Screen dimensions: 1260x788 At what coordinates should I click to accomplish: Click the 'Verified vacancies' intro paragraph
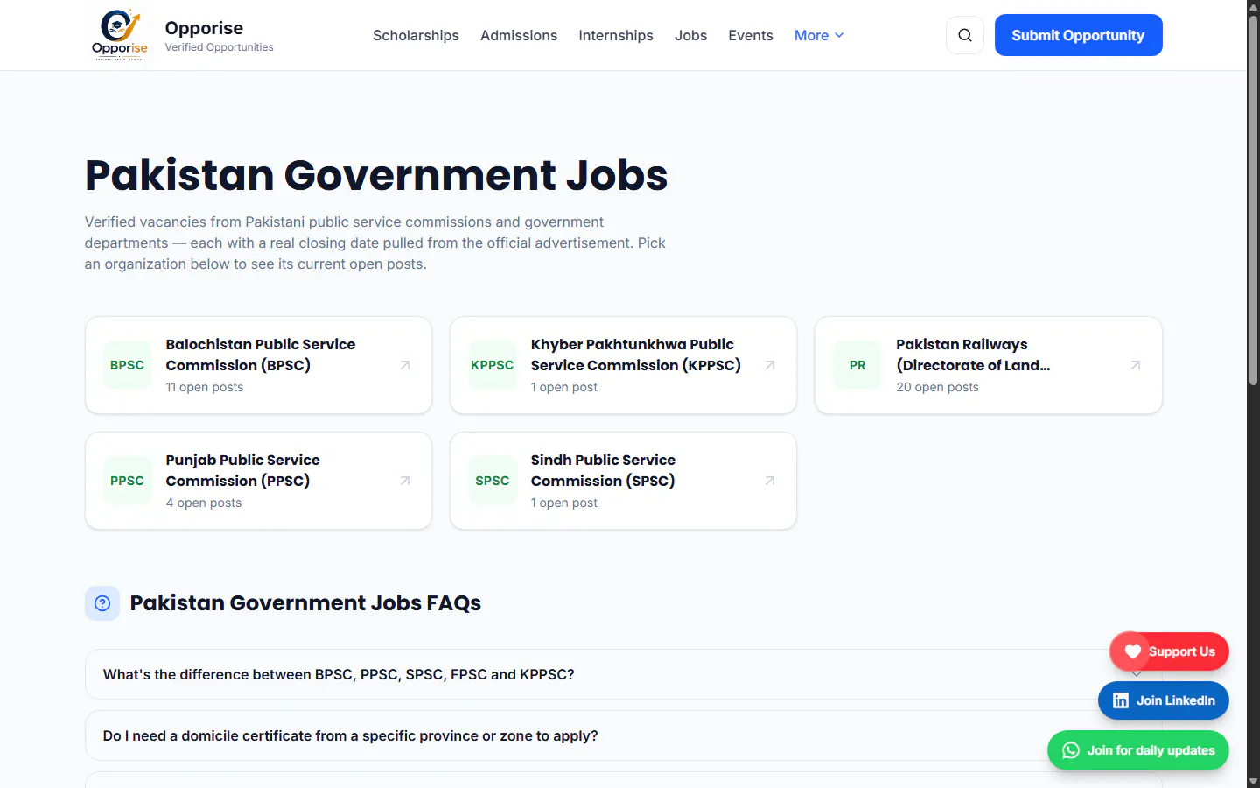[x=375, y=243]
